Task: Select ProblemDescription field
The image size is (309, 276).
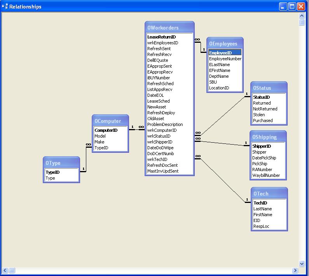Action: click(169, 124)
